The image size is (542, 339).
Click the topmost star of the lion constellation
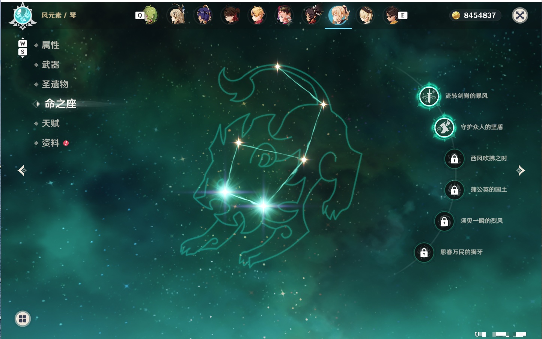click(x=277, y=67)
